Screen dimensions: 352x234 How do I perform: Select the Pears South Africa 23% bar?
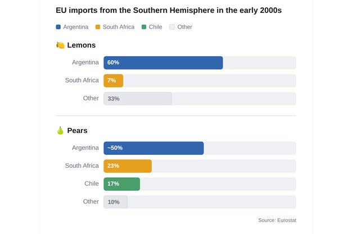[128, 166]
